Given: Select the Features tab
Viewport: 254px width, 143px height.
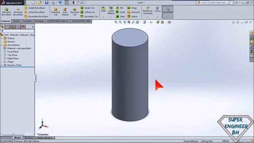Looking at the screenshot, I should 6,21.
